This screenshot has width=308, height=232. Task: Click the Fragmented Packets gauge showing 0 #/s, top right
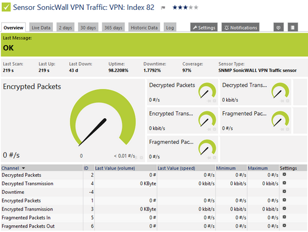(280, 119)
